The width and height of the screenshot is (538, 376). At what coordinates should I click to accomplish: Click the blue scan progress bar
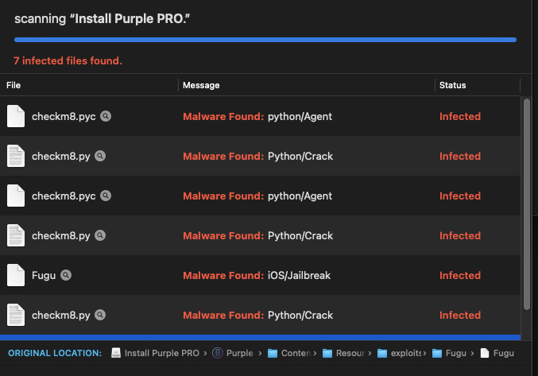[265, 39]
